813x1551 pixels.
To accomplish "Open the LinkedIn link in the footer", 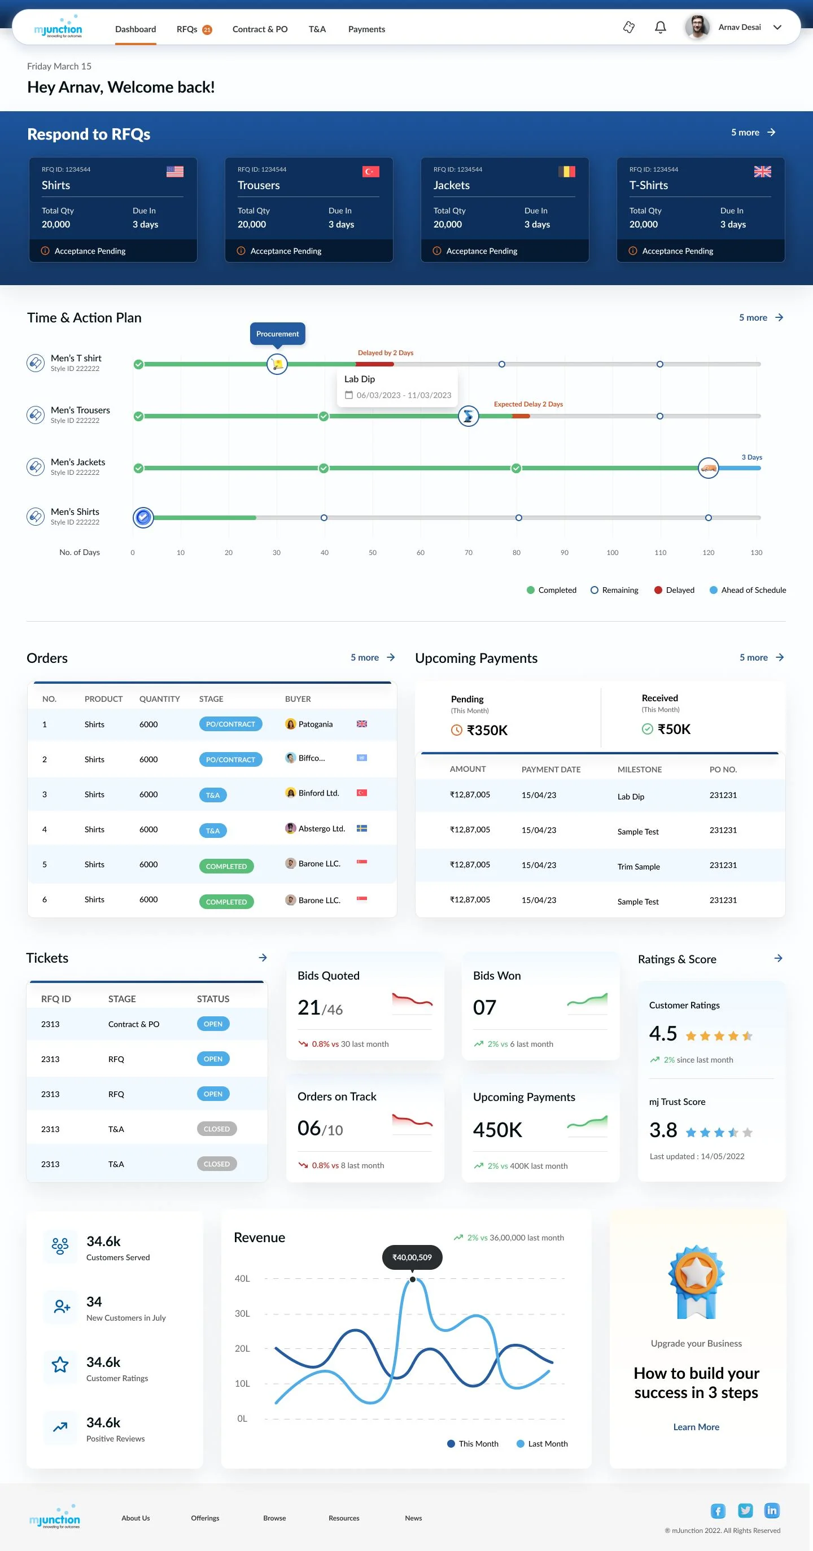I will [771, 1511].
